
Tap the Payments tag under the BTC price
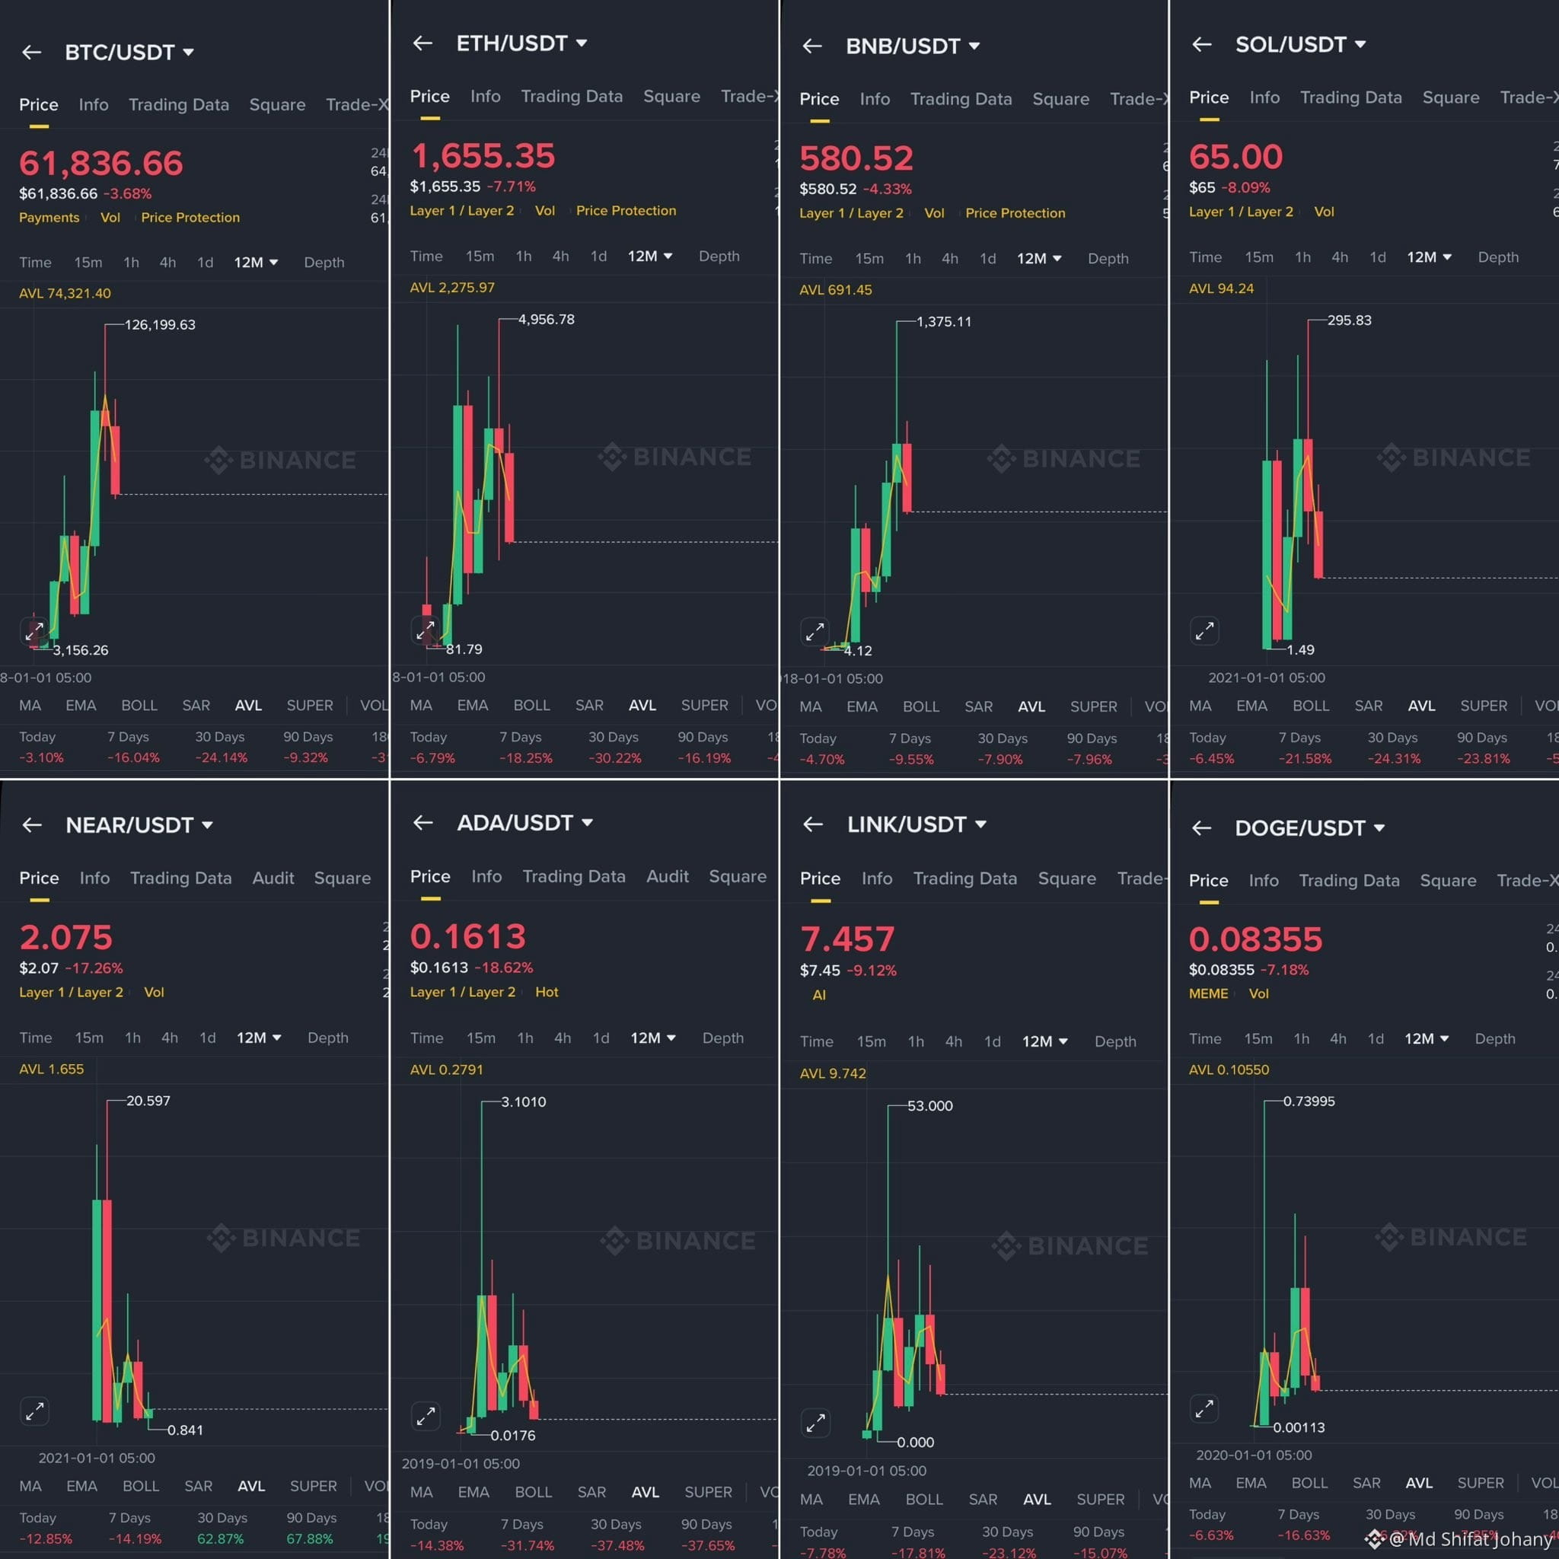[x=49, y=218]
